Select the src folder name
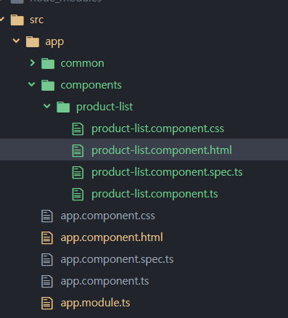 tap(37, 20)
